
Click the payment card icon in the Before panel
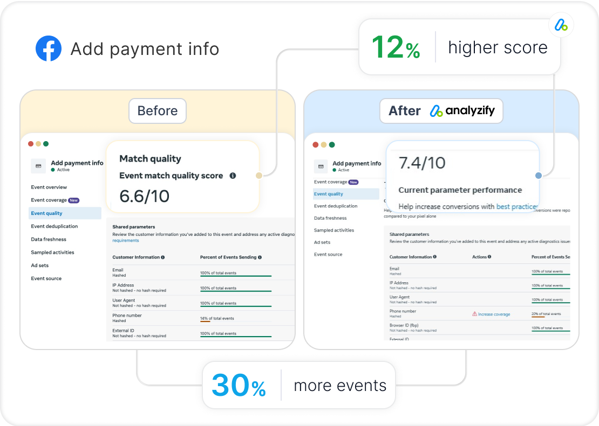pos(38,166)
